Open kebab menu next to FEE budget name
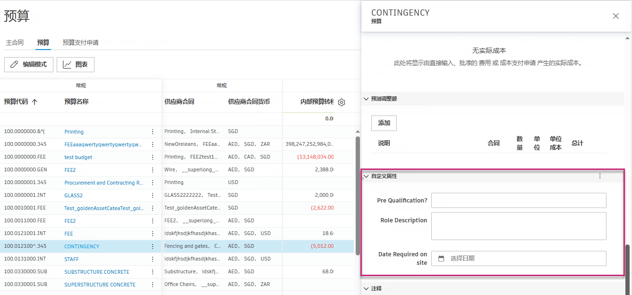The width and height of the screenshot is (632, 295). 152,233
